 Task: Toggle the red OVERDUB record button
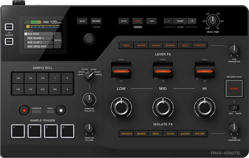[x=24, y=110]
